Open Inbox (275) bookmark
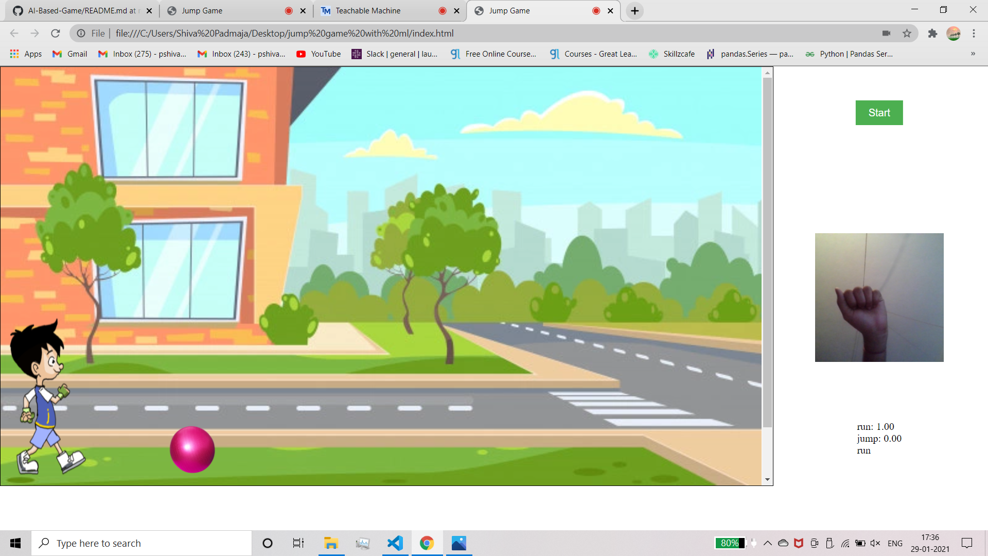The image size is (988, 556). [x=143, y=54]
